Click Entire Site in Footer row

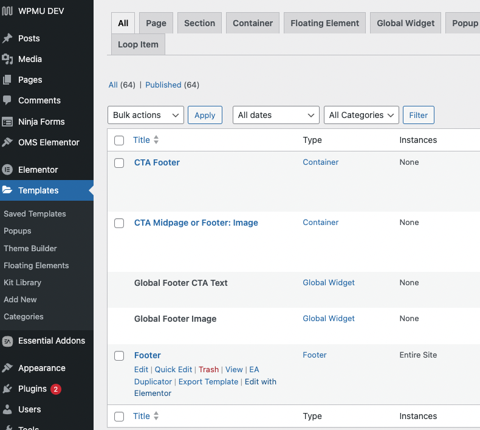(x=418, y=355)
